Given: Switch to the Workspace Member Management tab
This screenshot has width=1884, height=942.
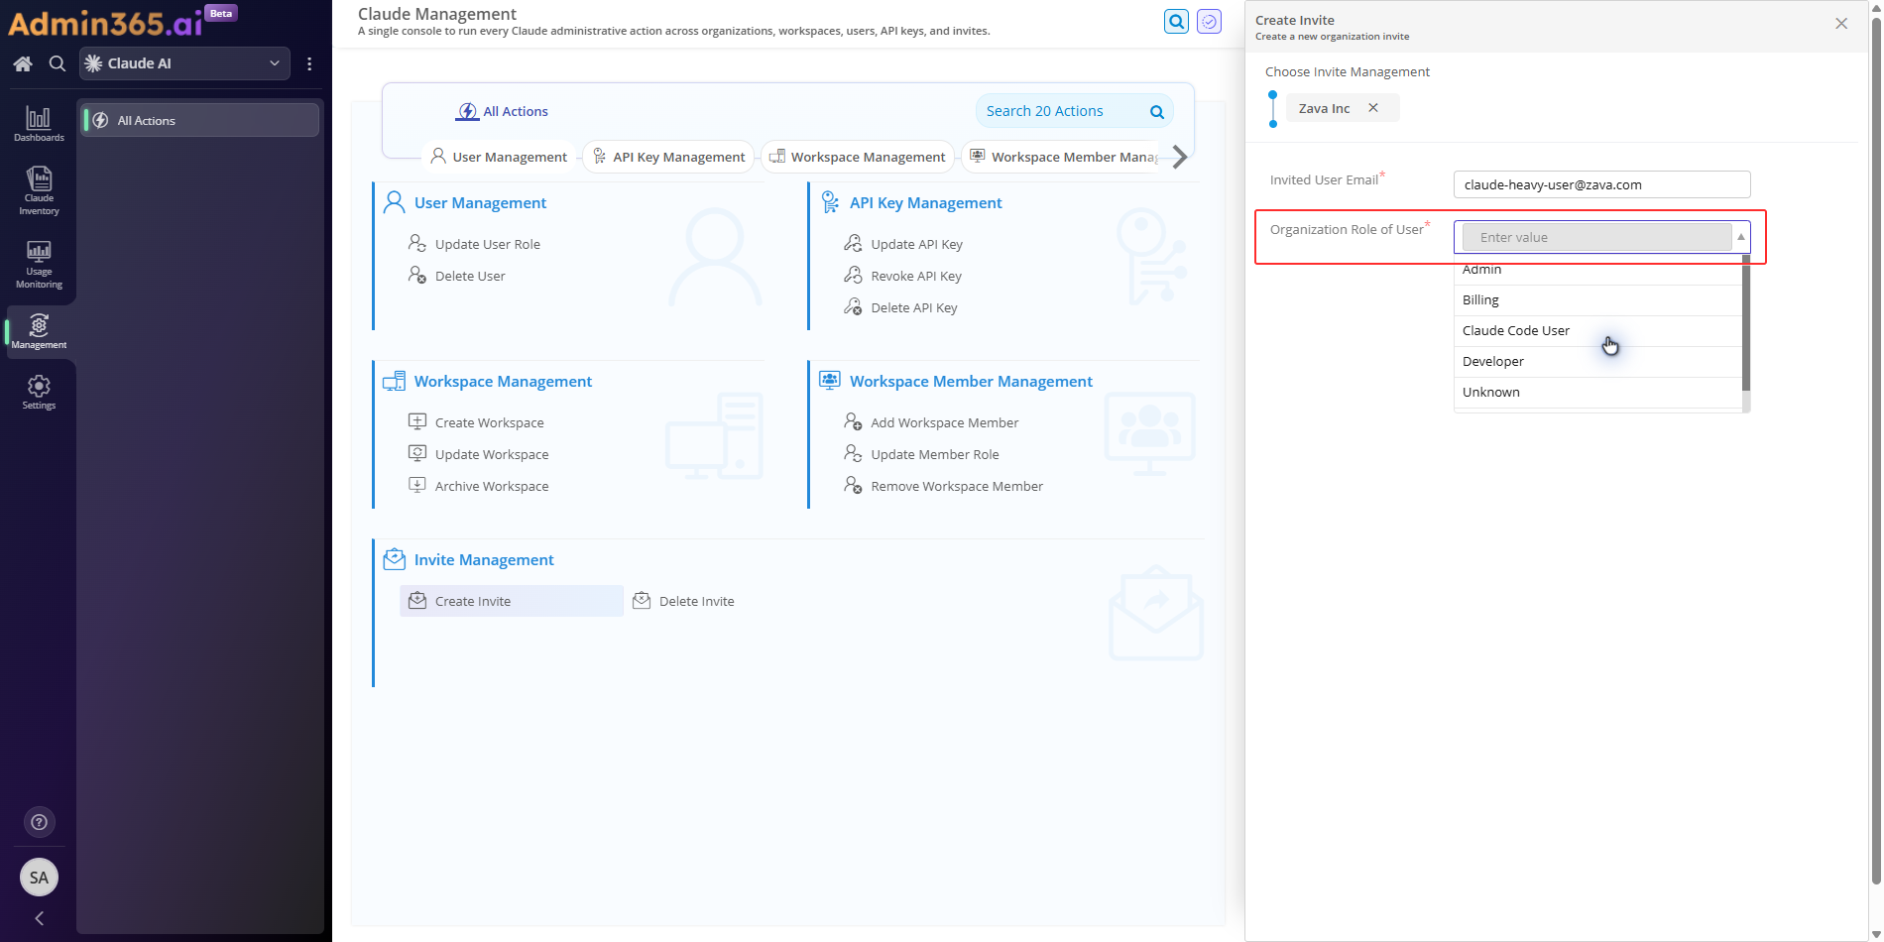Looking at the screenshot, I should point(1063,157).
